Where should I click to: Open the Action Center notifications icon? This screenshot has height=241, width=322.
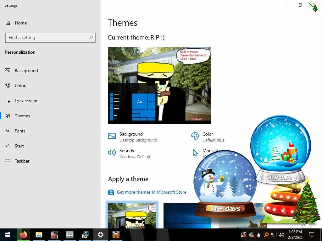(x=312, y=235)
